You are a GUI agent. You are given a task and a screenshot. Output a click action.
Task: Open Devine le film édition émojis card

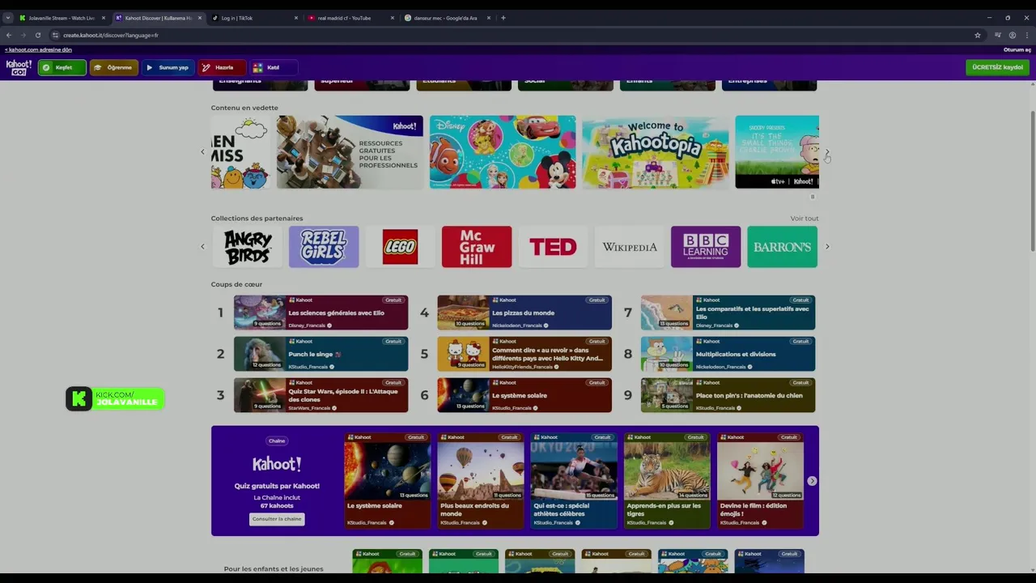click(x=759, y=481)
